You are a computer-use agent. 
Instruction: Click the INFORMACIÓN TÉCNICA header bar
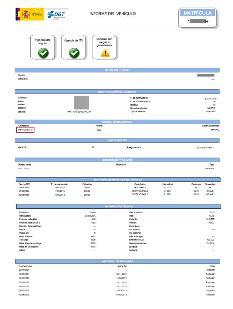tap(118, 206)
